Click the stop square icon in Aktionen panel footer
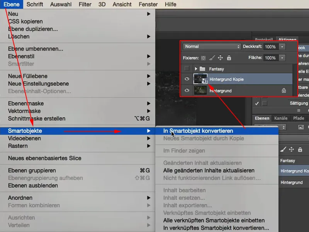Image resolution: width=309 pixels, height=232 pixels. pos(299,111)
